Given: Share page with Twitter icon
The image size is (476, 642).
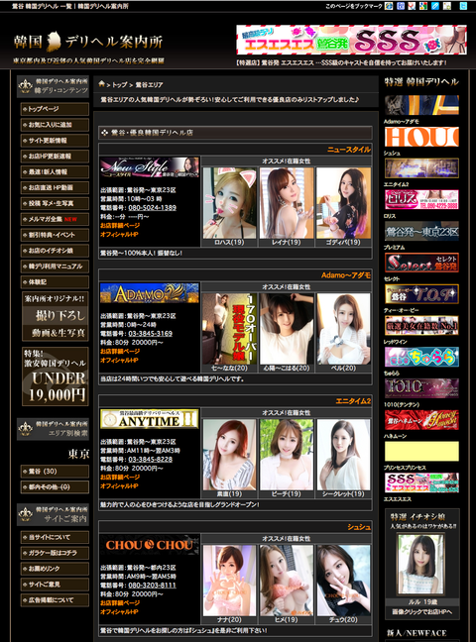Looking at the screenshot, I should pos(464,6).
